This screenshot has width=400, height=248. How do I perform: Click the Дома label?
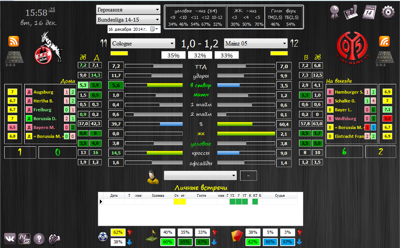68,81
